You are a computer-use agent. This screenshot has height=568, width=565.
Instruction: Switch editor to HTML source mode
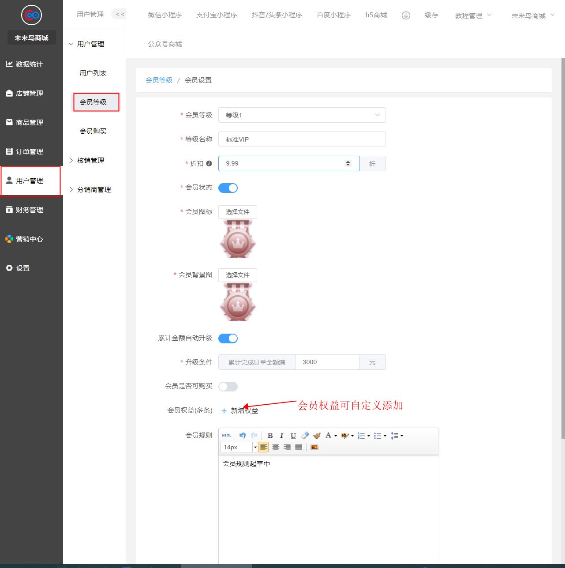pos(226,436)
